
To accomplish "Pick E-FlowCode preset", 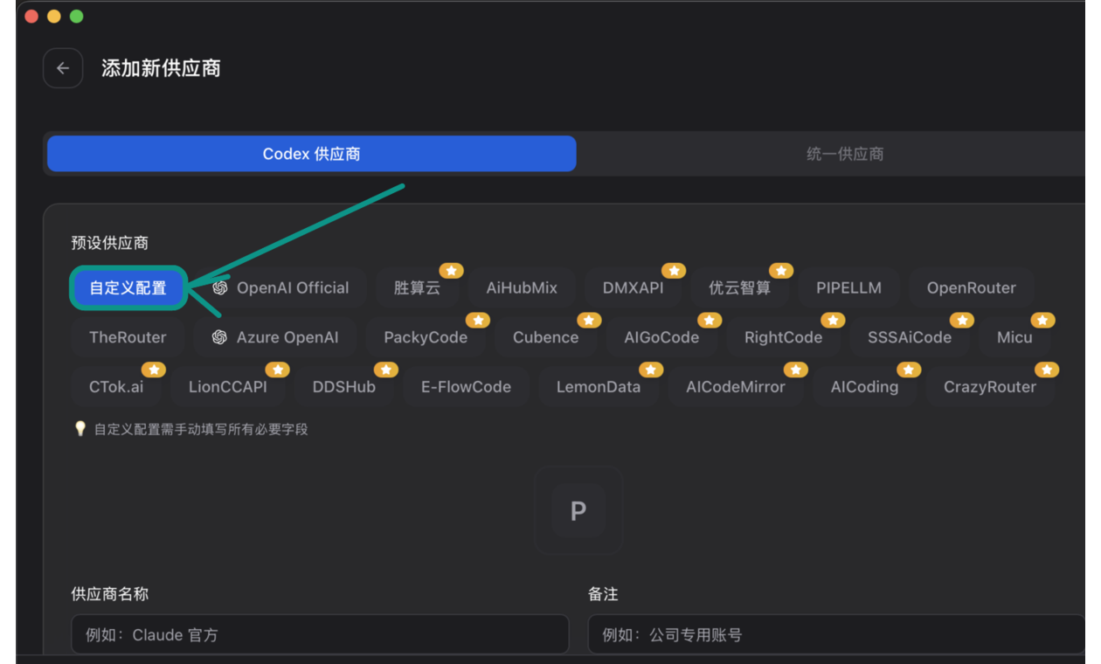I will [466, 387].
